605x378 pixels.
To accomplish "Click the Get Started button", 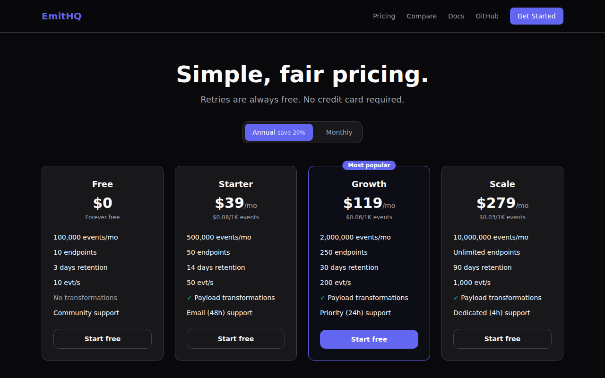I will point(536,16).
